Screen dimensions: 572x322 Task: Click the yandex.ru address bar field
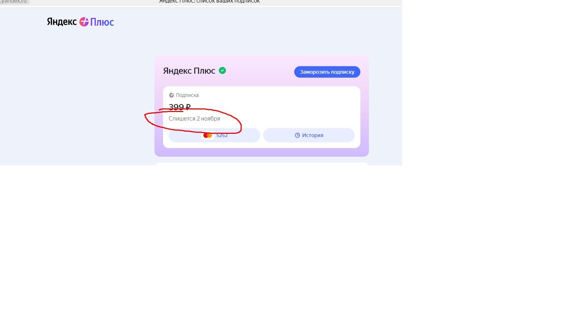pyautogui.click(x=14, y=2)
